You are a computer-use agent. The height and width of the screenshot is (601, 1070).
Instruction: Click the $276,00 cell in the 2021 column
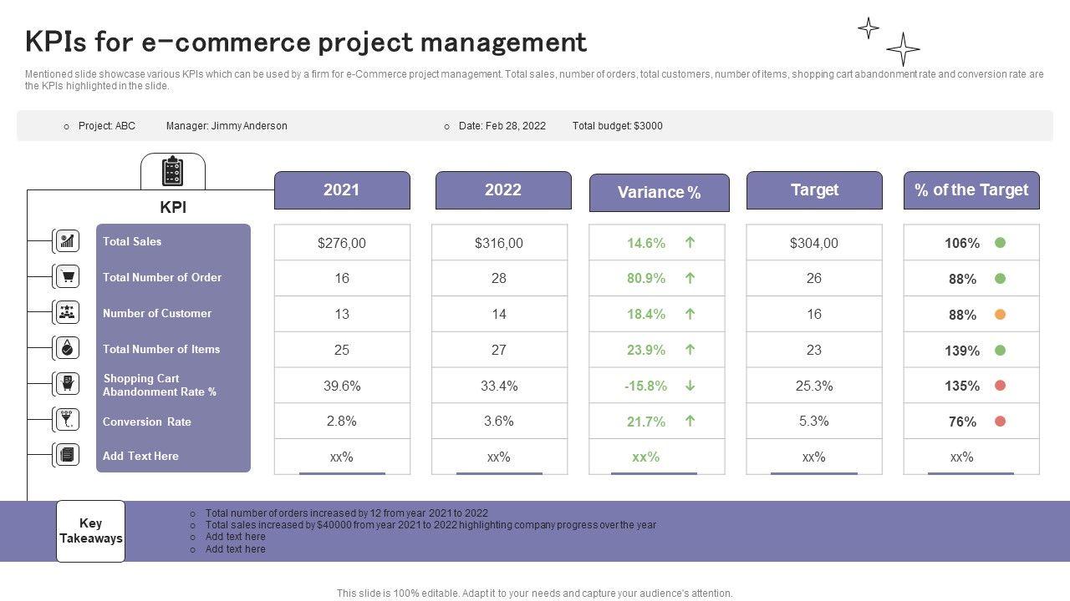(342, 243)
